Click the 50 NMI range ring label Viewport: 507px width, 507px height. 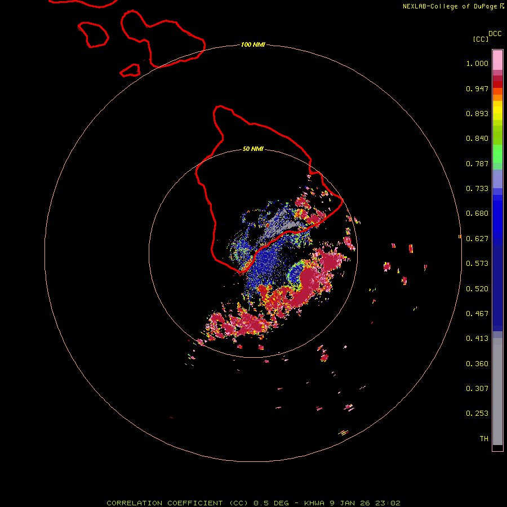[253, 149]
